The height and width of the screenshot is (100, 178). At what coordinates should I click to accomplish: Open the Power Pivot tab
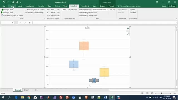coord(85,6)
